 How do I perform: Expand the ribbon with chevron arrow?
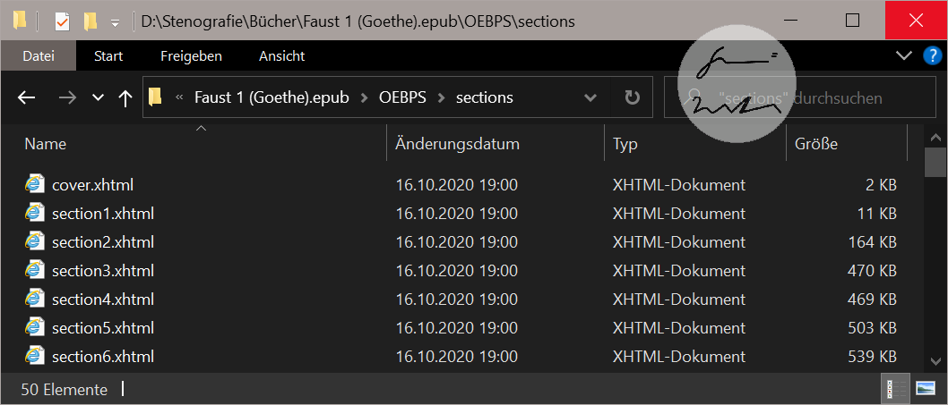(x=903, y=55)
